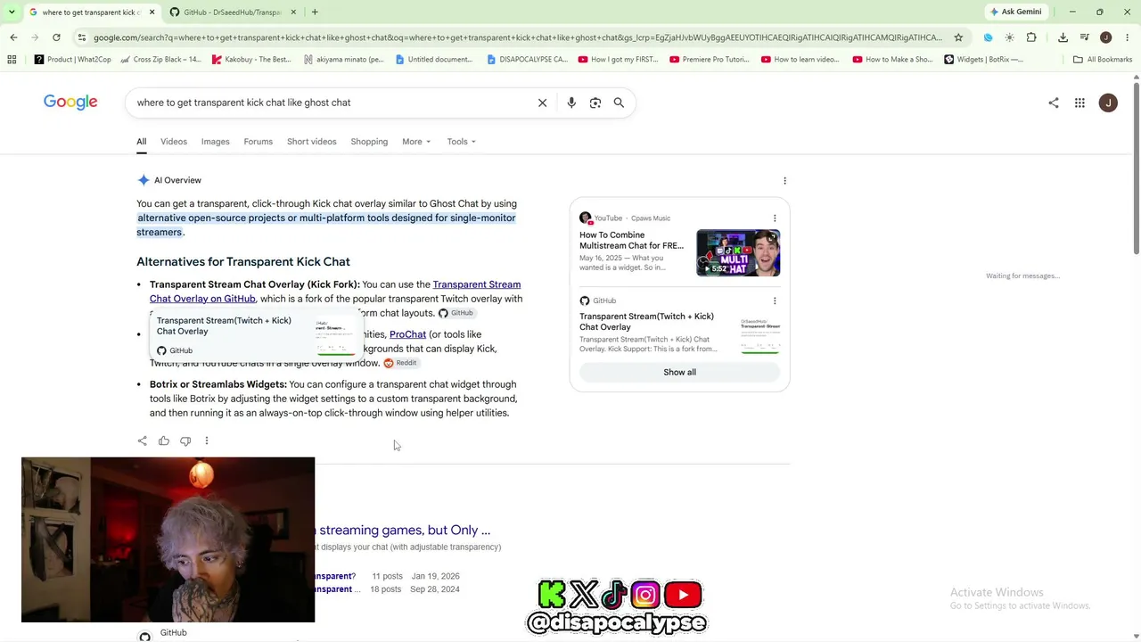The image size is (1141, 642).
Task: Reload the current Google page
Action: click(x=56, y=37)
